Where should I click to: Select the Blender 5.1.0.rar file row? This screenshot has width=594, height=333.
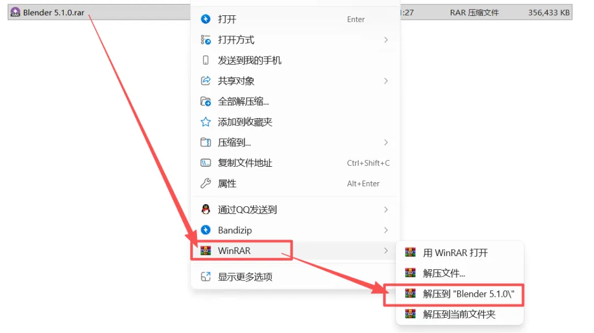click(x=290, y=12)
